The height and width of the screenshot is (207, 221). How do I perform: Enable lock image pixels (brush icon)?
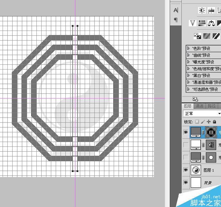pos(203,121)
